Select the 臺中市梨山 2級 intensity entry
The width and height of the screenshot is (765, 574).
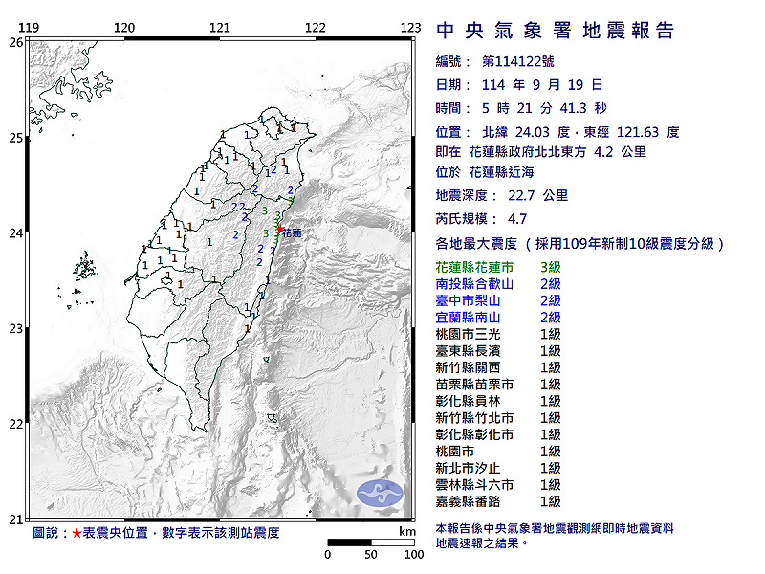click(x=497, y=300)
